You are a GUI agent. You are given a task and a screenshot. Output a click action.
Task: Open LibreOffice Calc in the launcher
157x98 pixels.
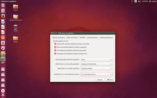pyautogui.click(x=3, y=27)
